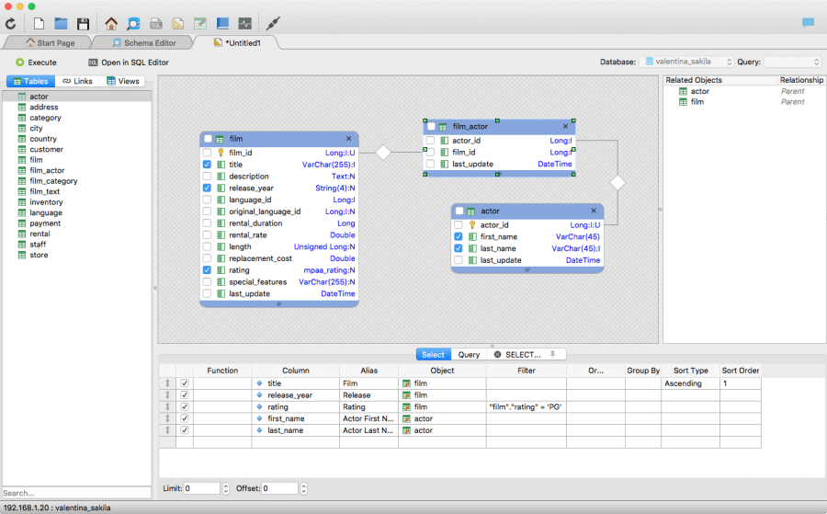Open the Database dropdown valentina_sakila
827x514 pixels.
click(686, 62)
